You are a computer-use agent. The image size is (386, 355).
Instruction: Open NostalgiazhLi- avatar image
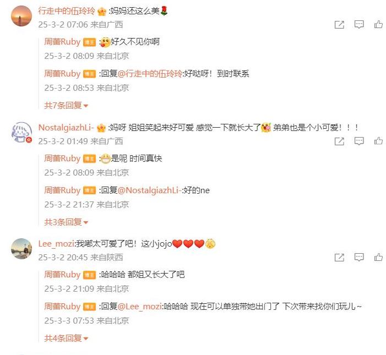point(21,132)
